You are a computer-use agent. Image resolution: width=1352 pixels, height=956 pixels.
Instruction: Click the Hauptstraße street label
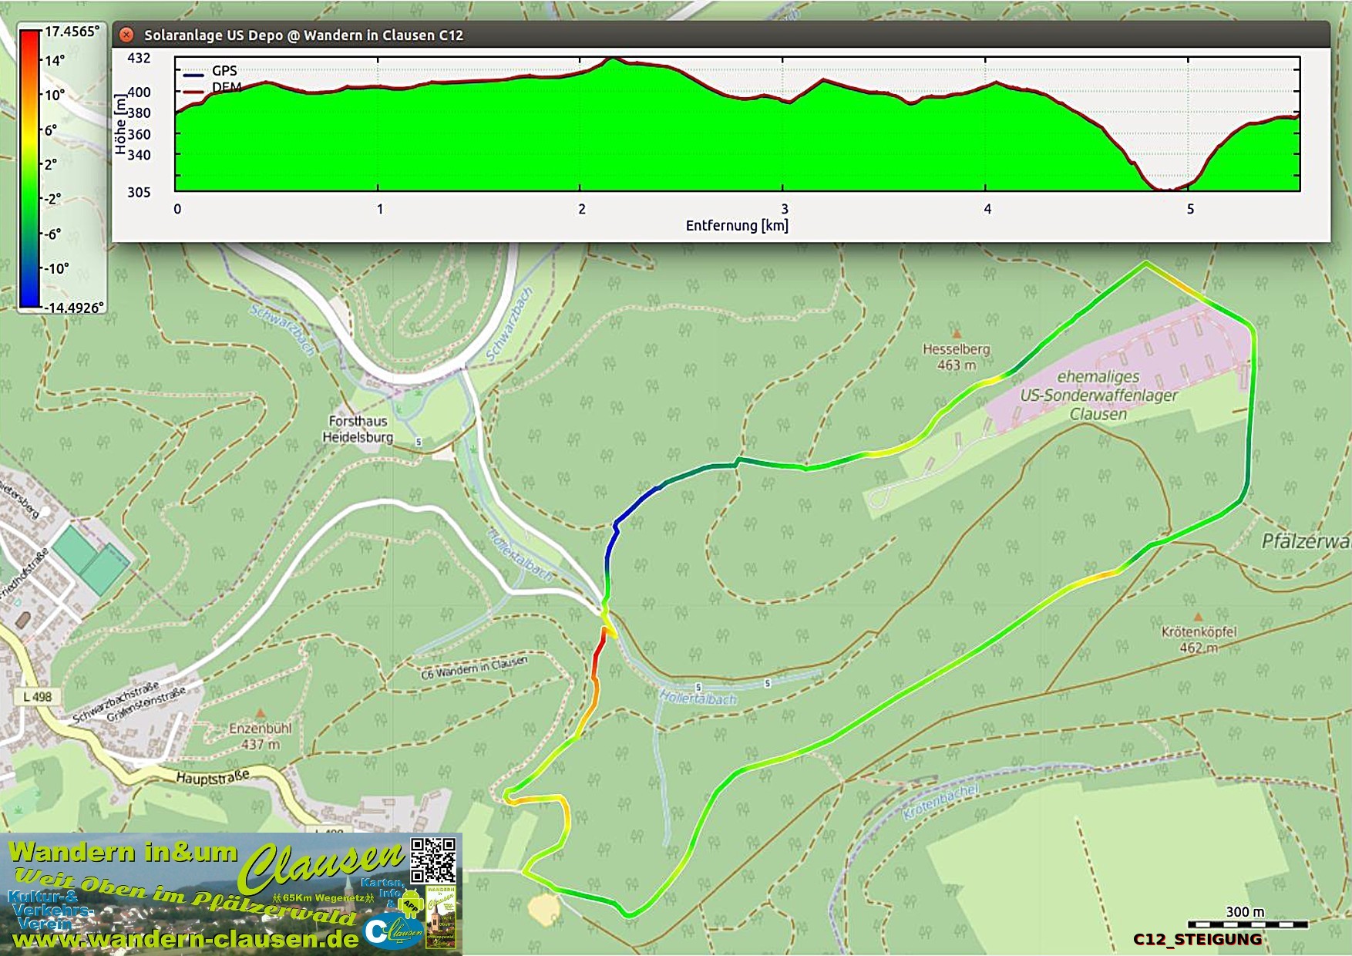click(213, 776)
